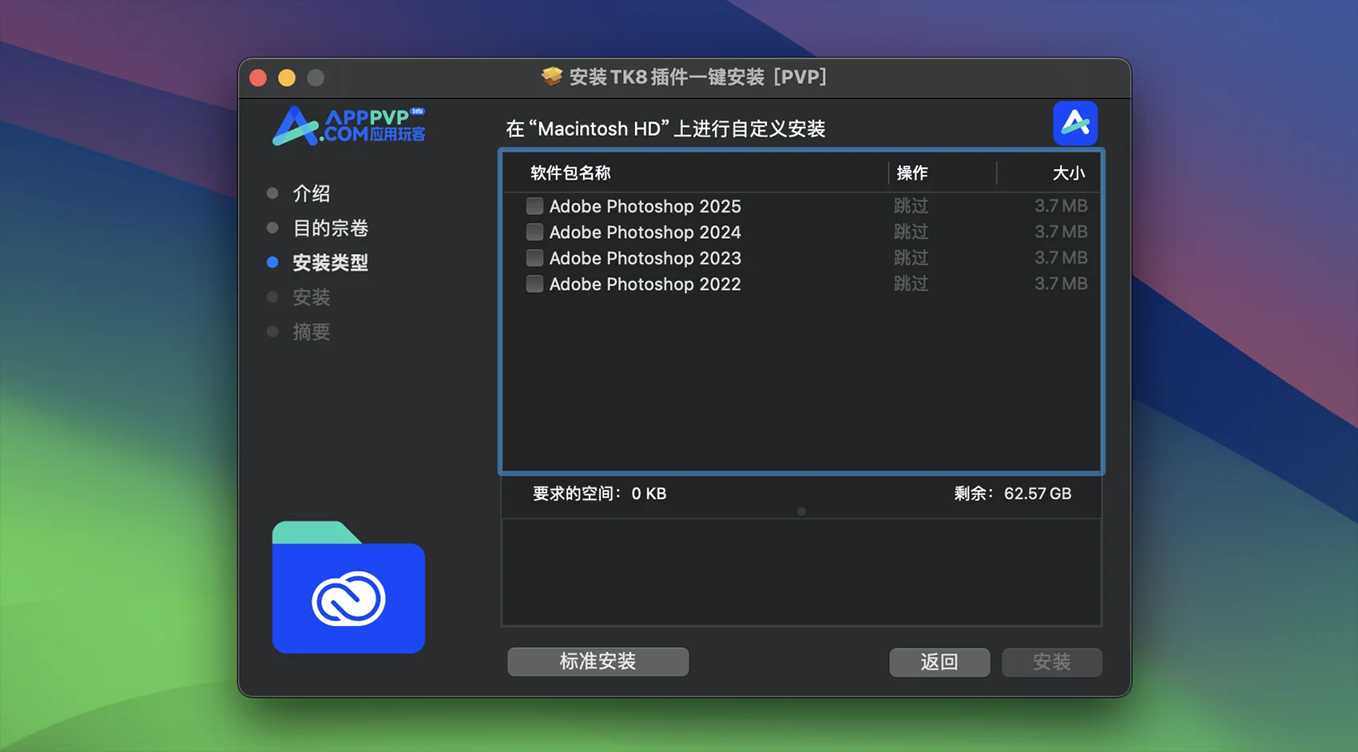1358x752 pixels.
Task: Enable Adobe Photoshop 2025 checkbox
Action: [x=534, y=206]
